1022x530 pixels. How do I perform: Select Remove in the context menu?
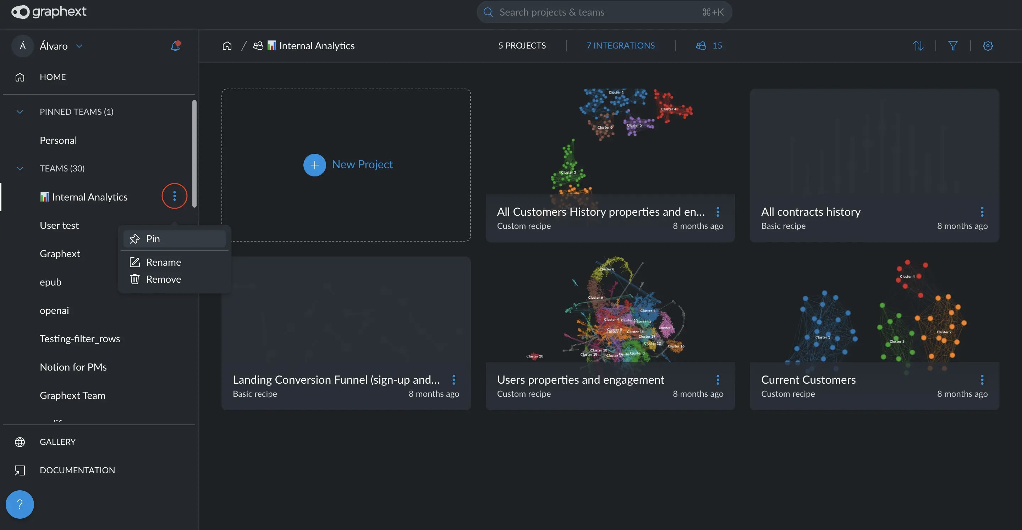pyautogui.click(x=163, y=279)
